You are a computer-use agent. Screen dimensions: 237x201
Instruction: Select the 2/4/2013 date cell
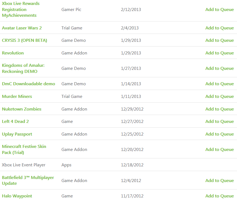(130, 28)
